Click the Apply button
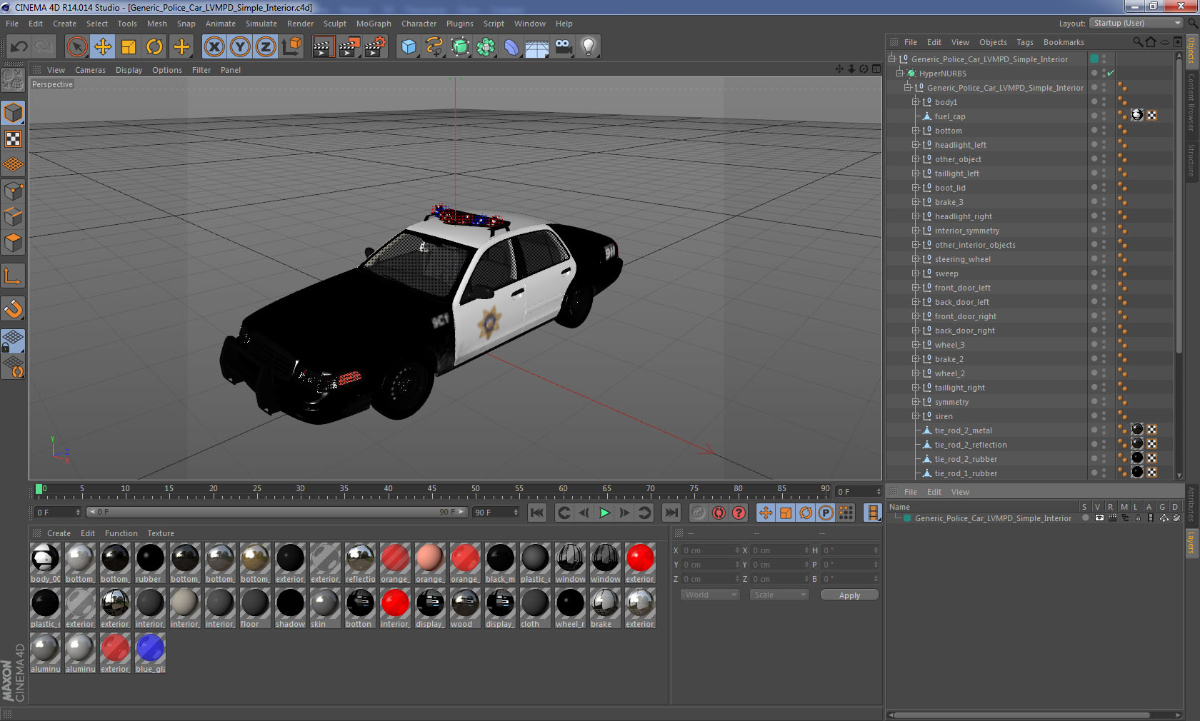The image size is (1200, 721). [x=849, y=595]
